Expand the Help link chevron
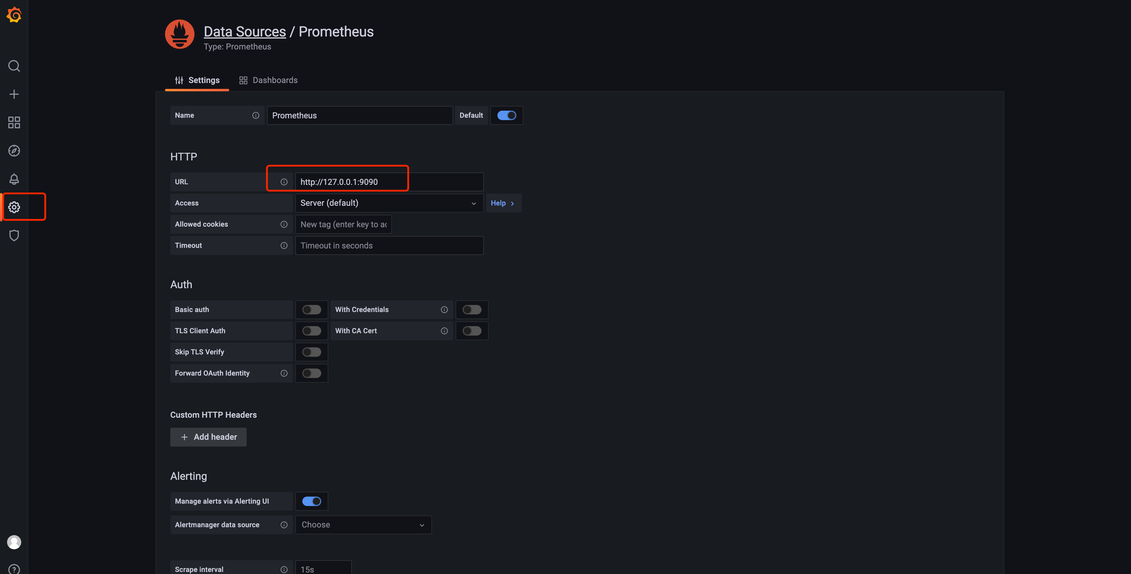Viewport: 1131px width, 574px height. click(x=512, y=203)
